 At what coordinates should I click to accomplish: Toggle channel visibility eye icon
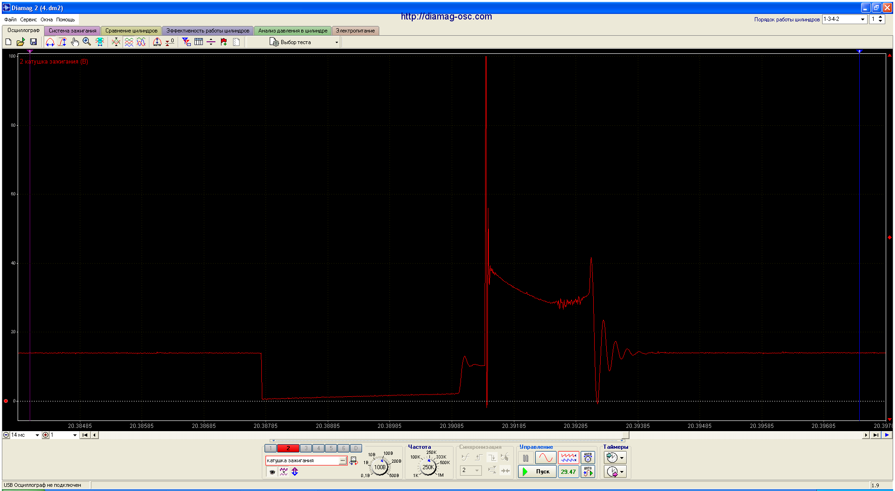point(272,472)
